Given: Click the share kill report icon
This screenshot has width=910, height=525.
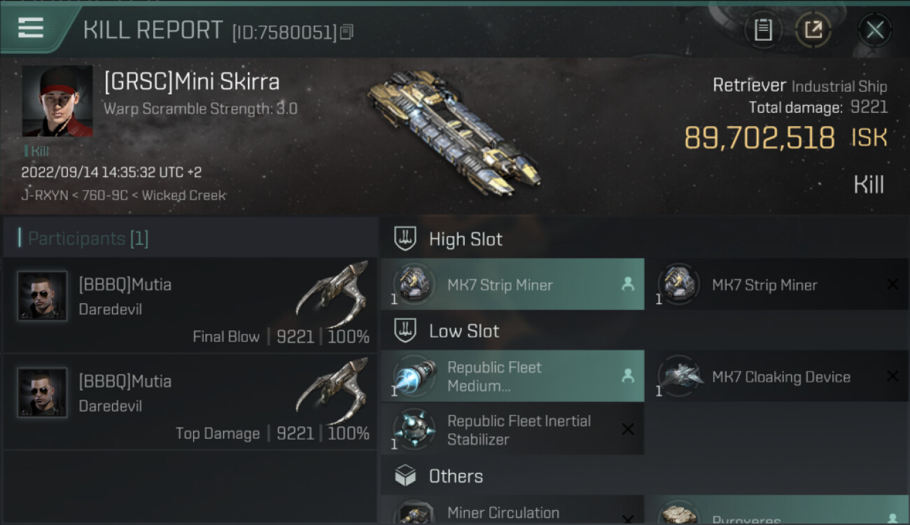Looking at the screenshot, I should point(813,30).
